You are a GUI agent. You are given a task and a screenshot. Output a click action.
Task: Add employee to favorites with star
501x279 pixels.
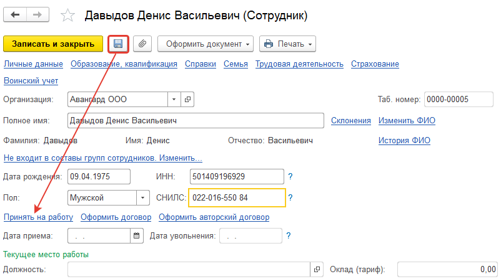point(69,15)
